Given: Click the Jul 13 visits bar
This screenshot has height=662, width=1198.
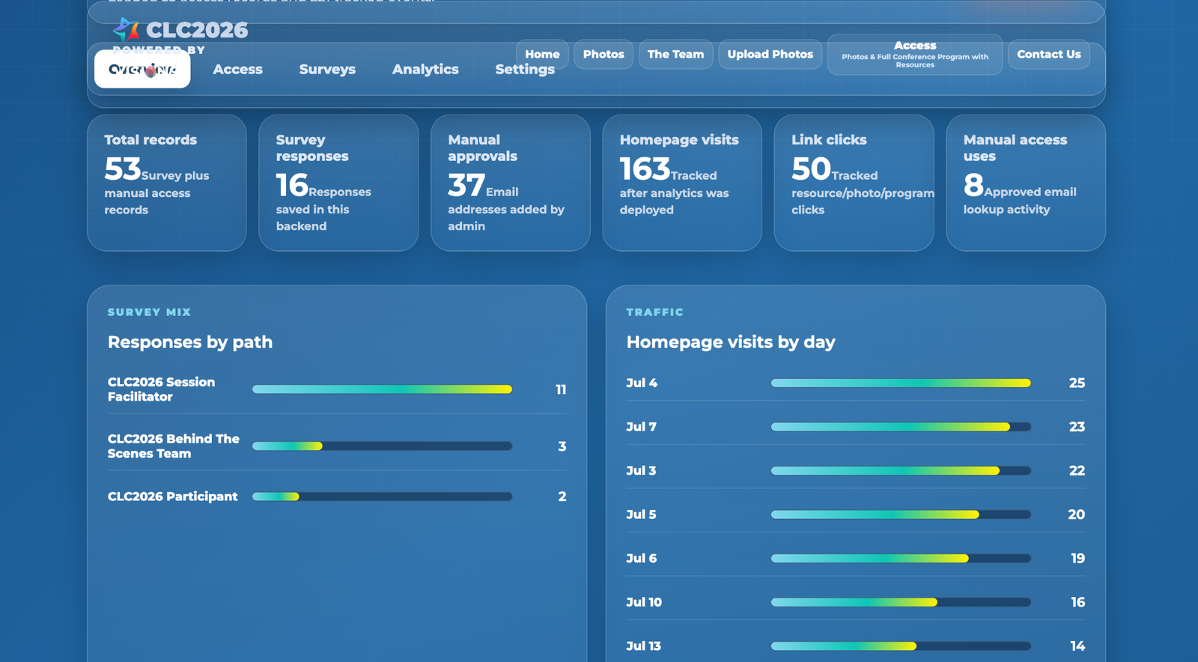Looking at the screenshot, I should (901, 646).
